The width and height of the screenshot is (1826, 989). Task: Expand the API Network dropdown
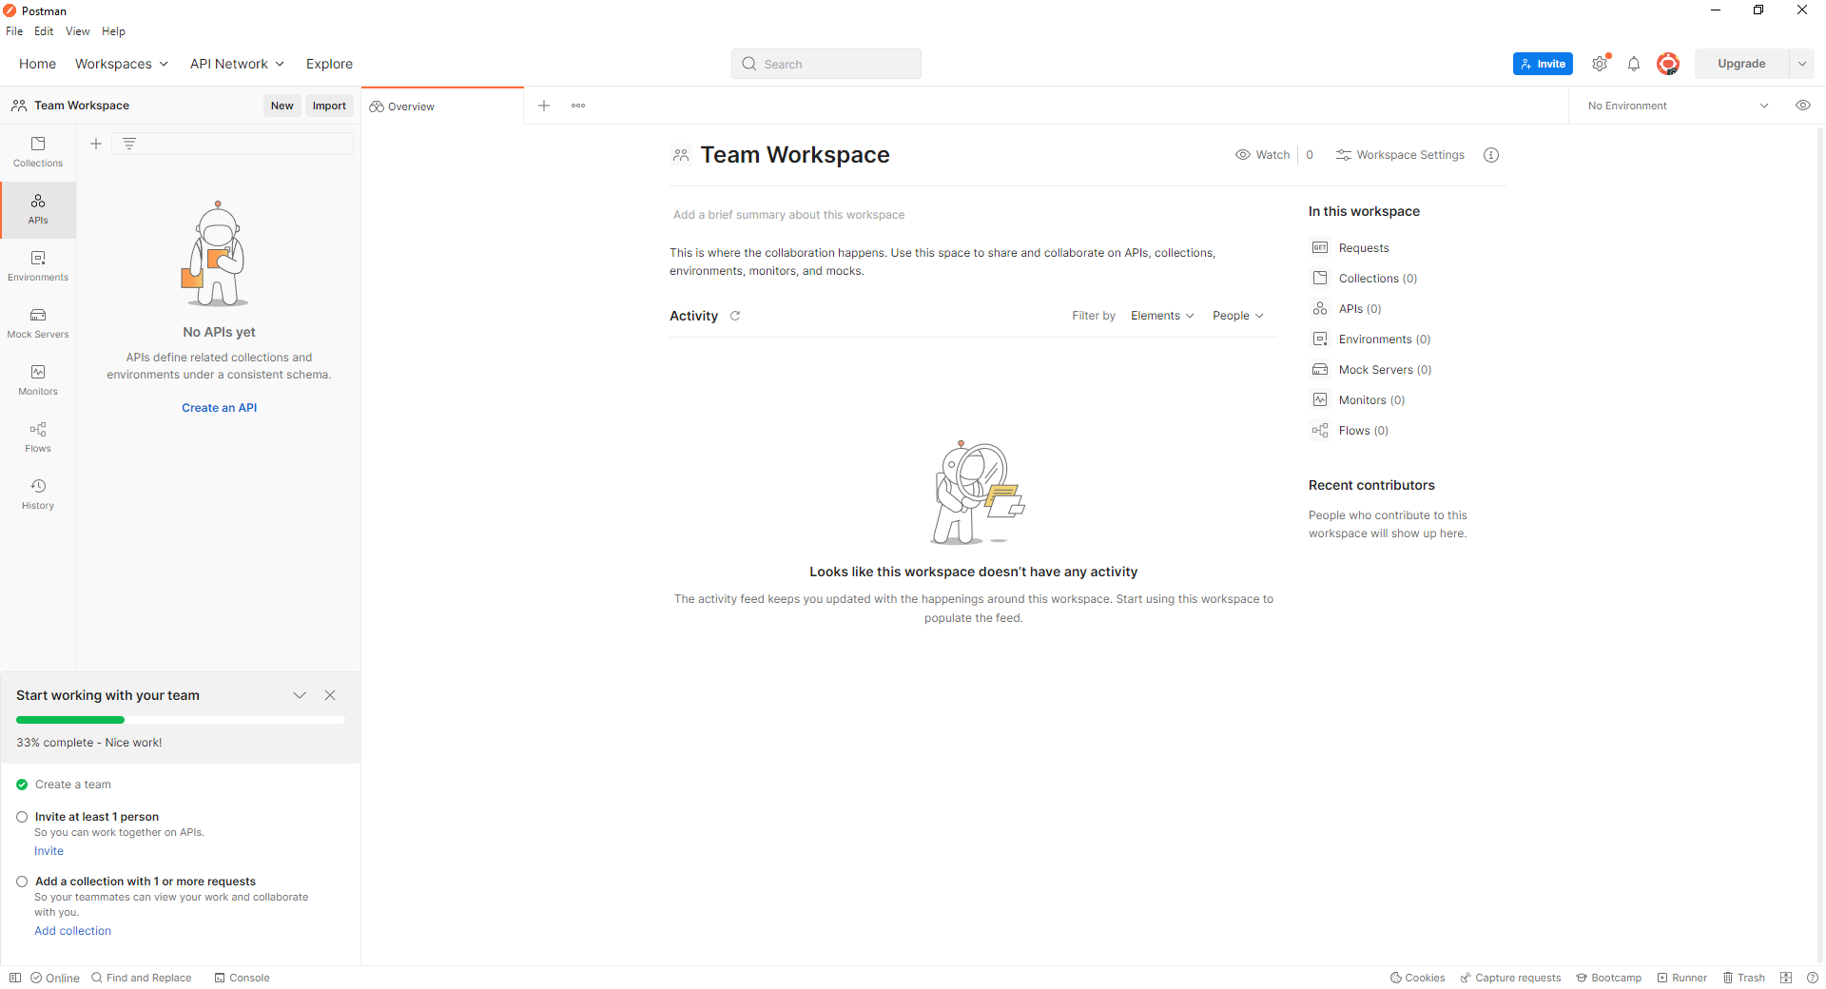[x=237, y=64]
